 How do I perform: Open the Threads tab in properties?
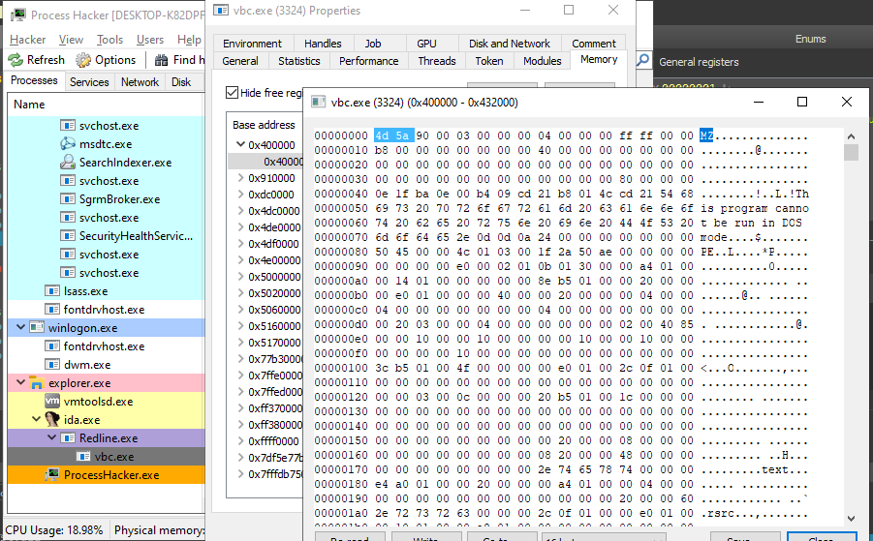click(437, 61)
